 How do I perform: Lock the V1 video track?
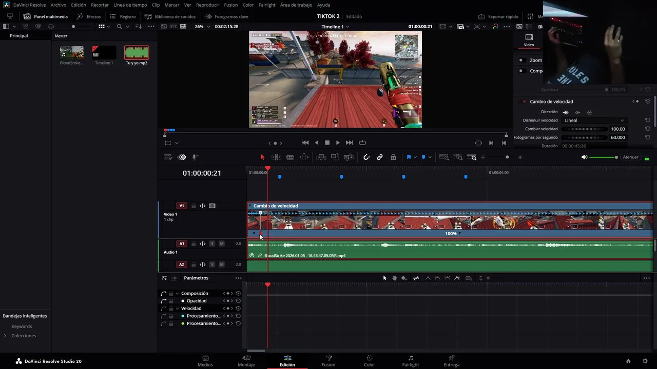tap(194, 206)
